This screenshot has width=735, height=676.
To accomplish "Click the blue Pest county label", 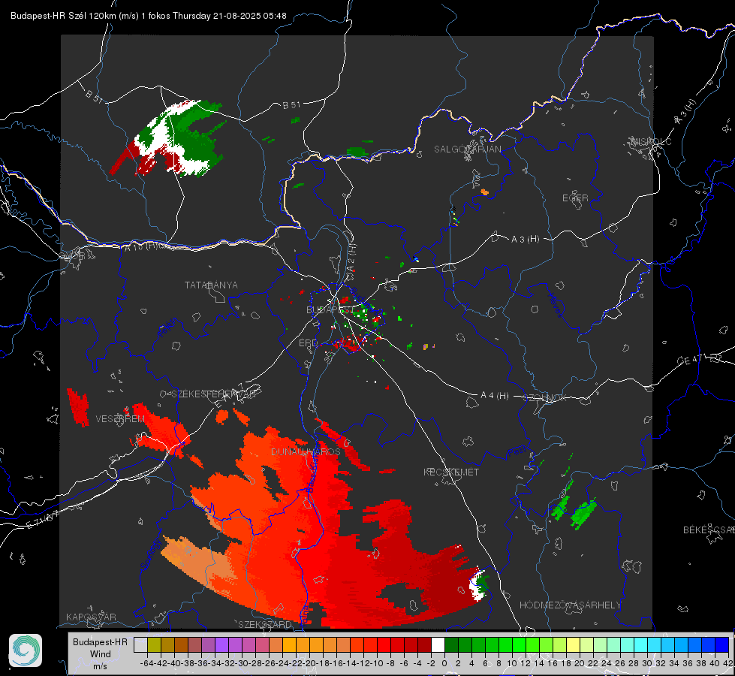I will click(x=517, y=451).
